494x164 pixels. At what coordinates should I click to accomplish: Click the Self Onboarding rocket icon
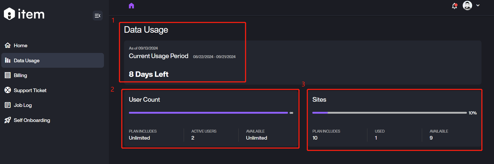pos(8,120)
